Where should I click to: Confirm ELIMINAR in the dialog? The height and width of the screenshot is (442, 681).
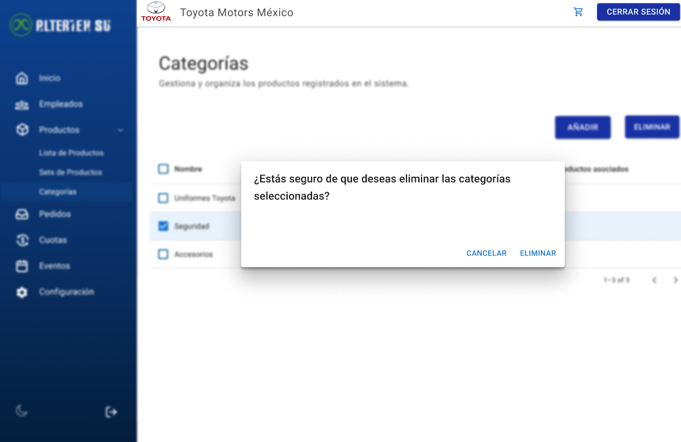537,253
